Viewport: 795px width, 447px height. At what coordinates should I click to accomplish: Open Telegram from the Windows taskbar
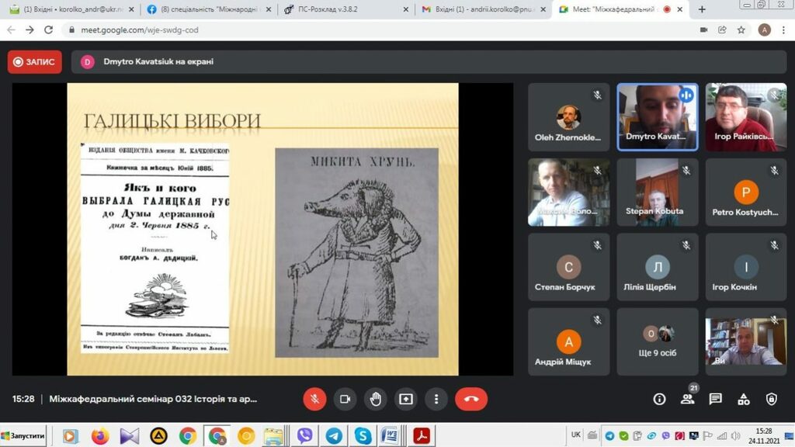click(x=334, y=436)
